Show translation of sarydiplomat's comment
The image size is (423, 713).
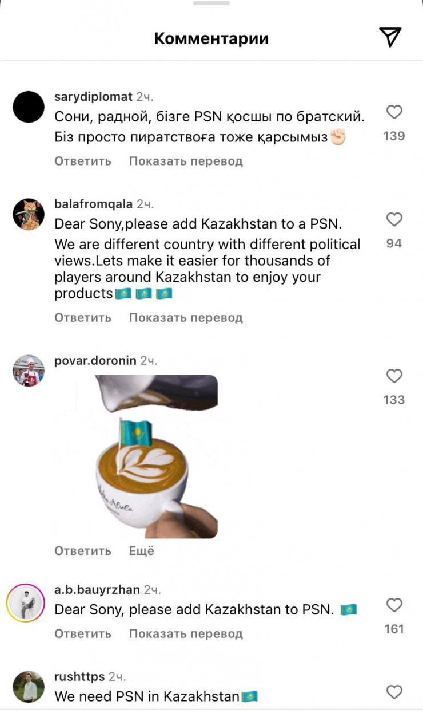(x=186, y=161)
